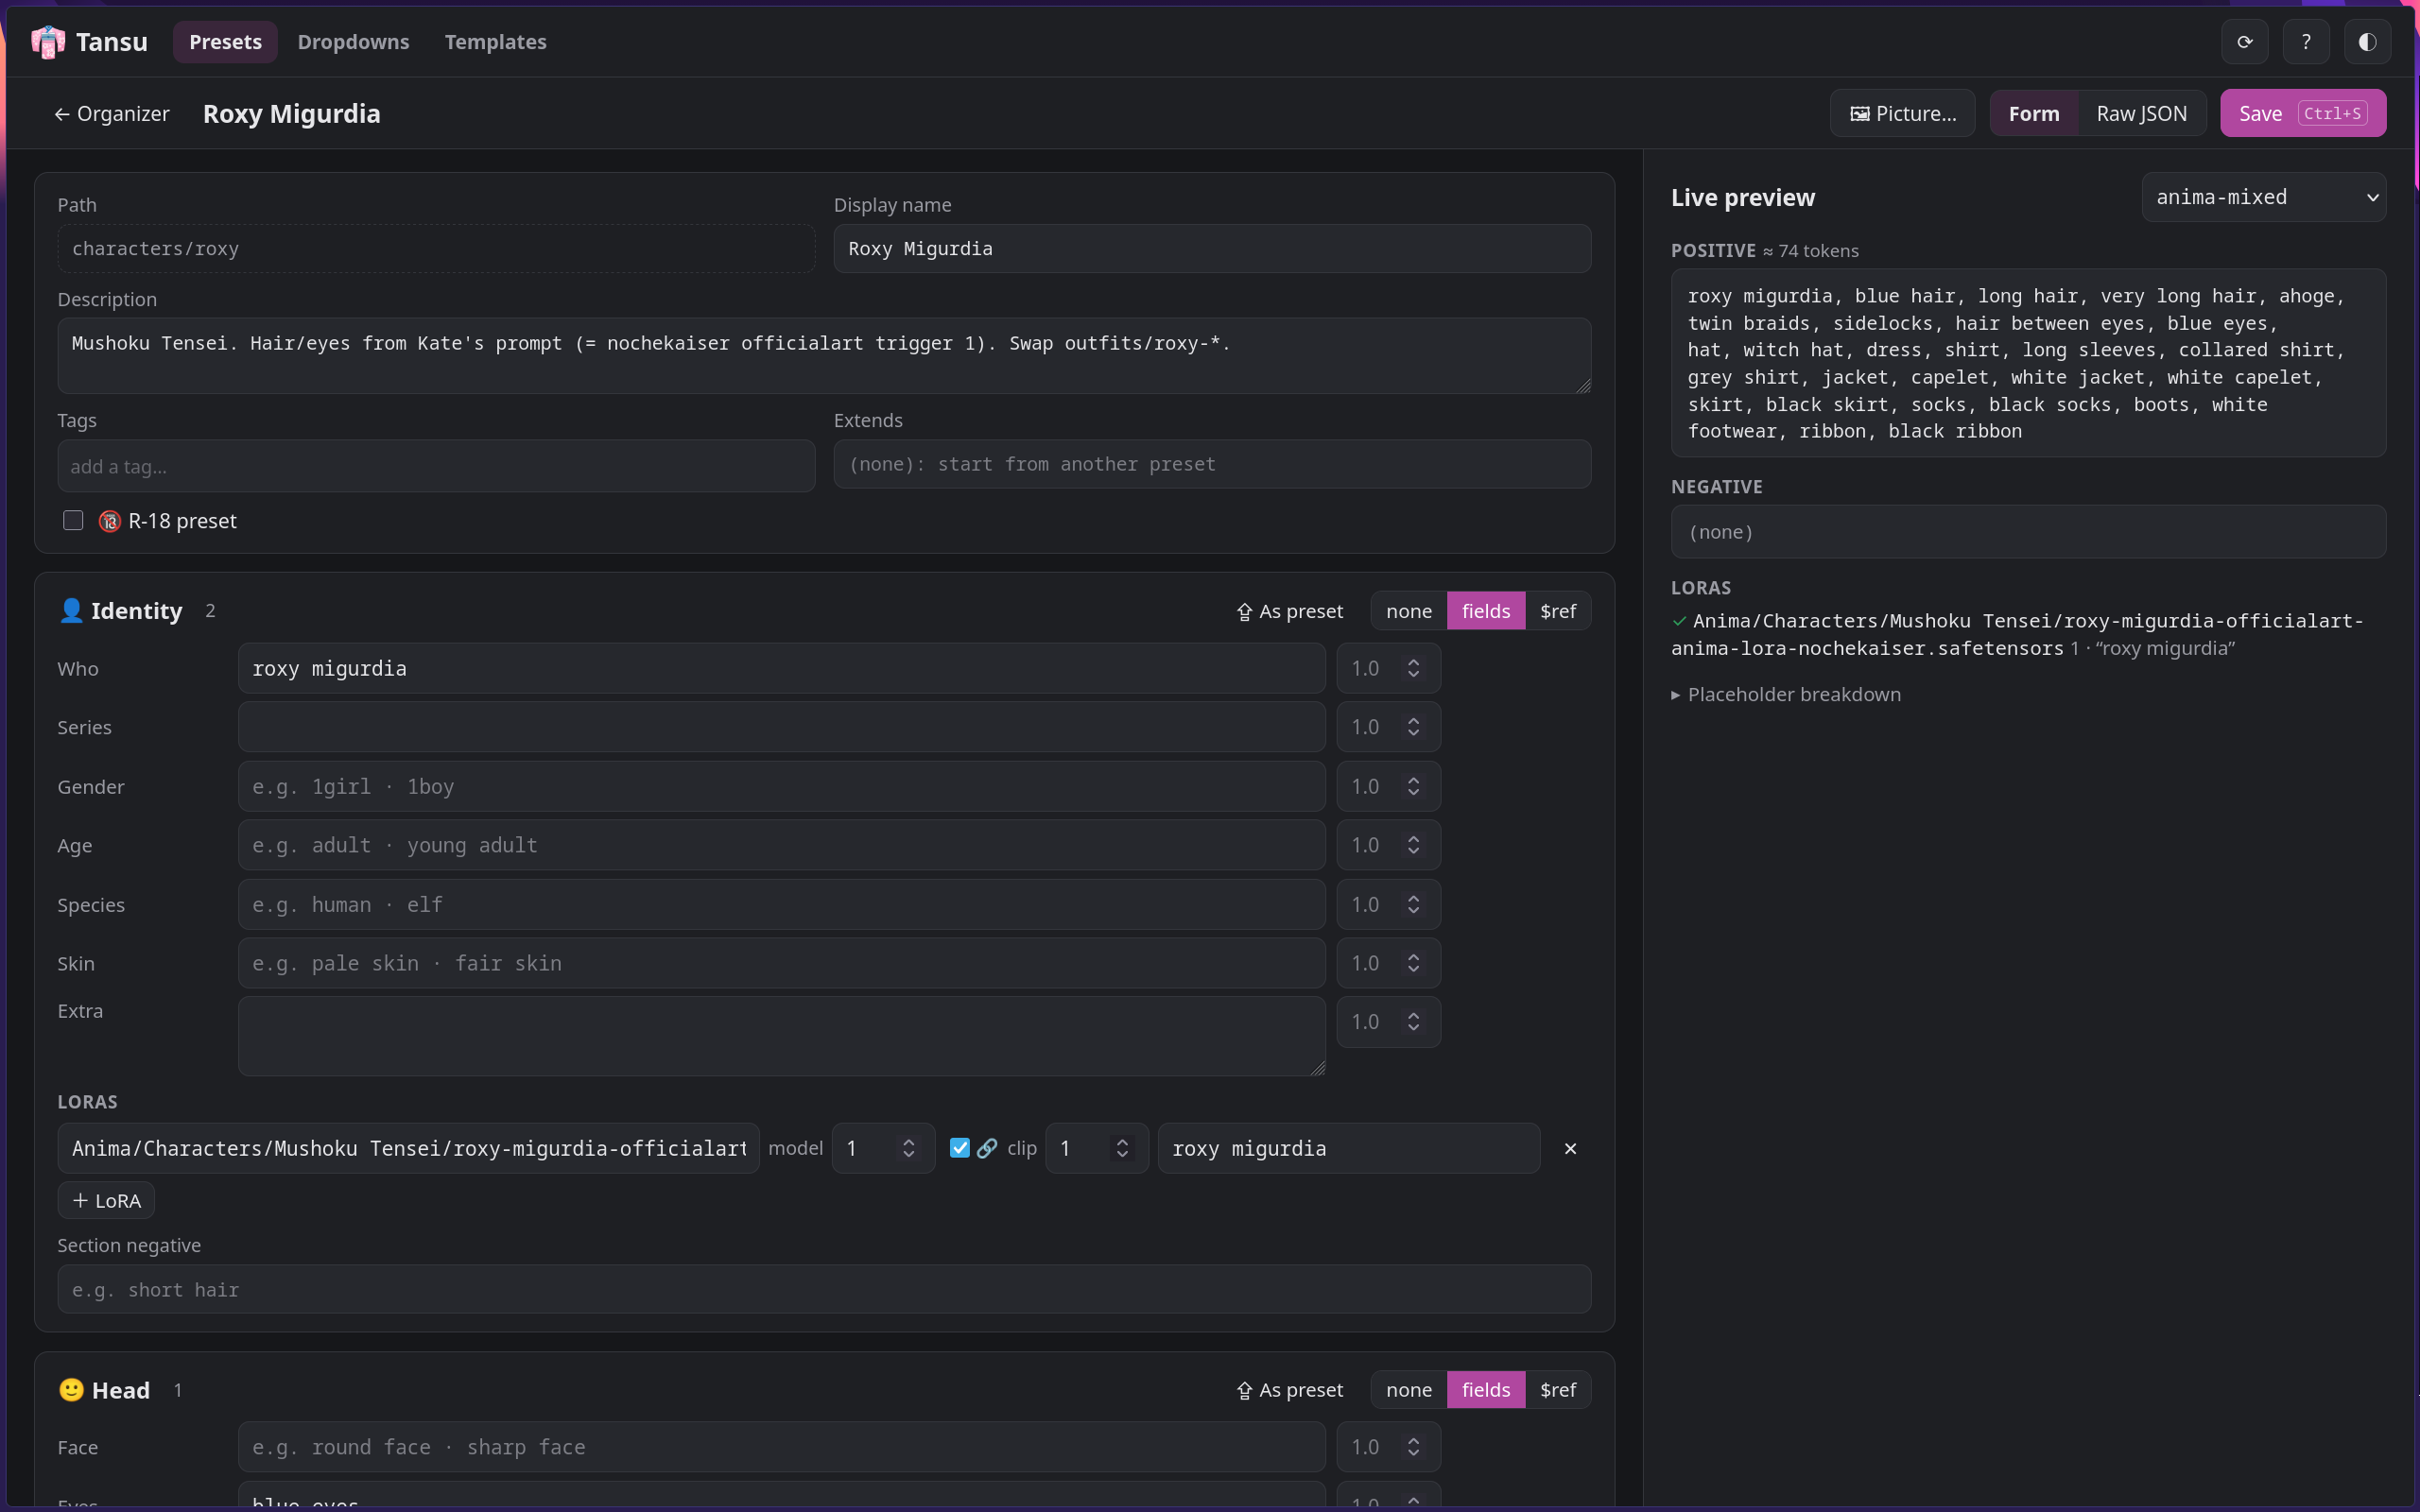Click the Section negative input field
This screenshot has width=2420, height=1512.
coord(824,1289)
